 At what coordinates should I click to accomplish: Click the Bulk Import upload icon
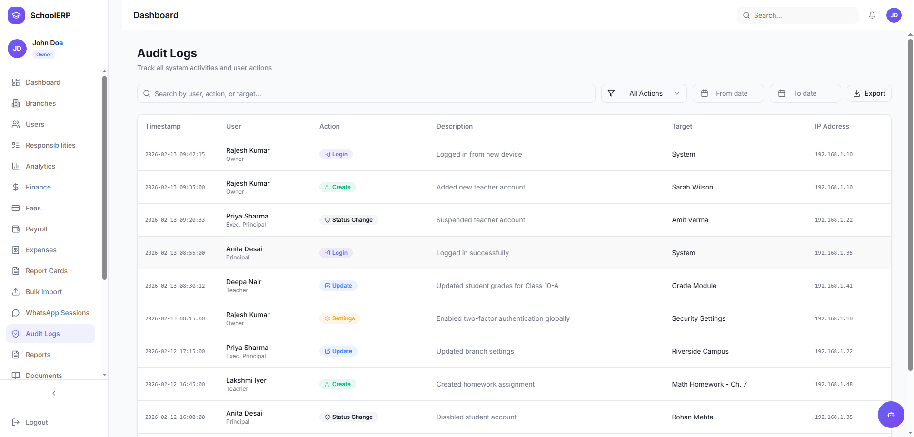pos(16,292)
